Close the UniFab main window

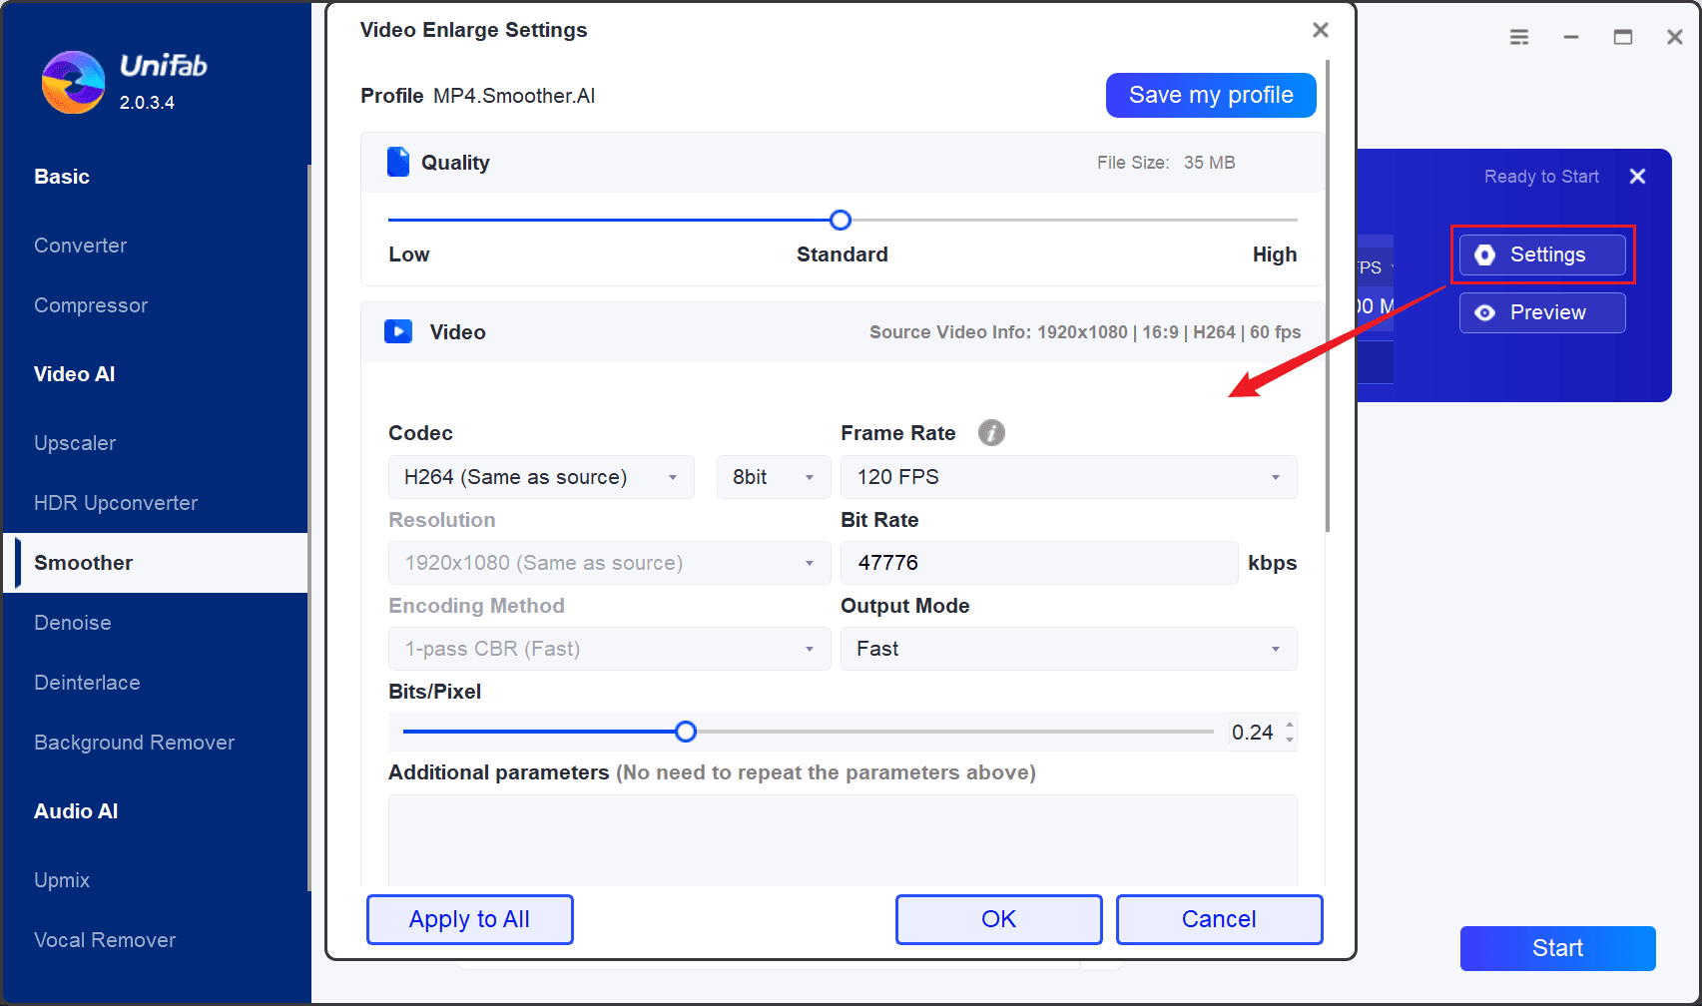(1675, 37)
